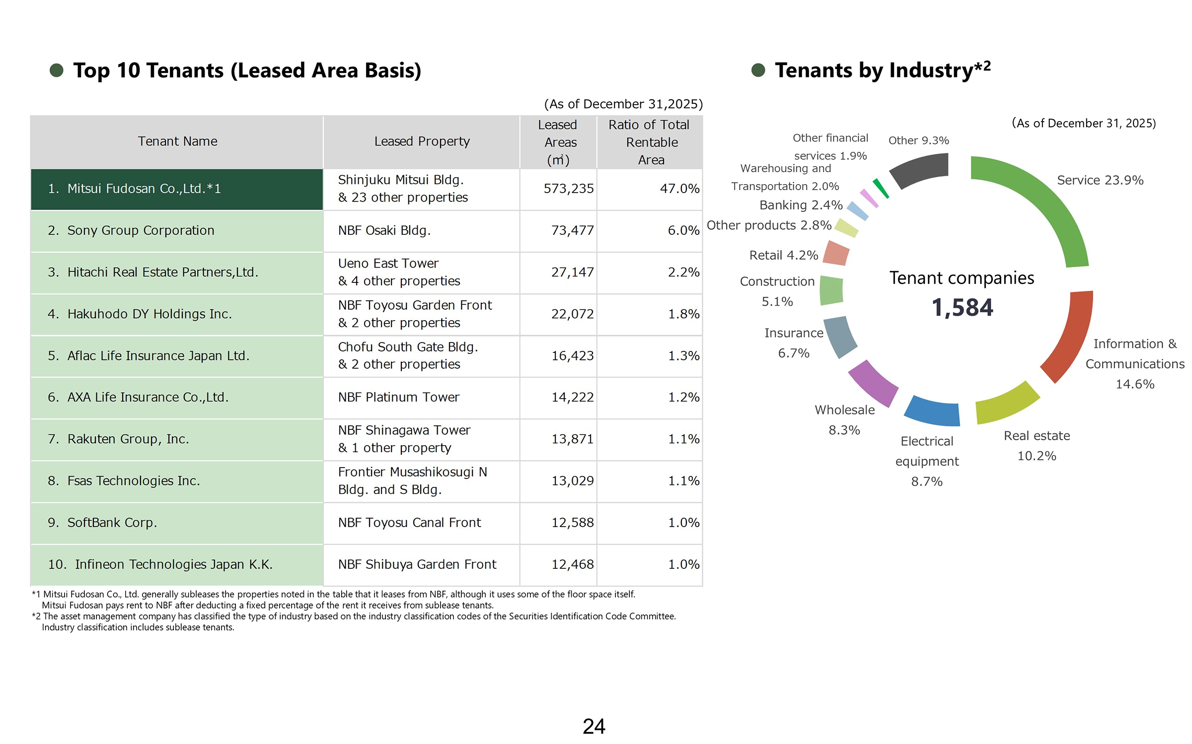Screen dimensions: 1192x744
Task: Click the page number 24
Action: [594, 727]
